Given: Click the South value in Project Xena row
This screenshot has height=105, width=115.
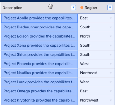Looking at the screenshot, I should (x=85, y=46).
